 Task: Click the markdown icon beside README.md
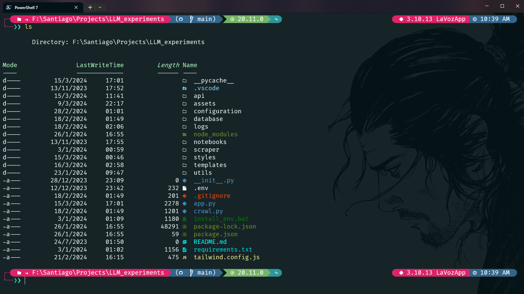(184, 242)
